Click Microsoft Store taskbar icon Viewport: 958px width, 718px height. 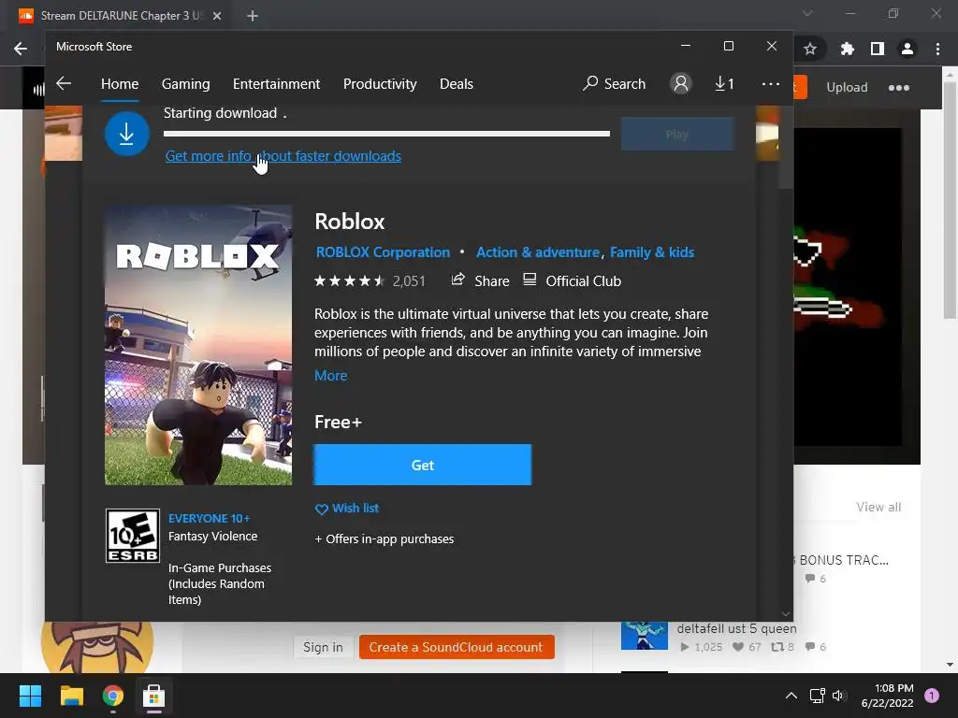tap(154, 696)
